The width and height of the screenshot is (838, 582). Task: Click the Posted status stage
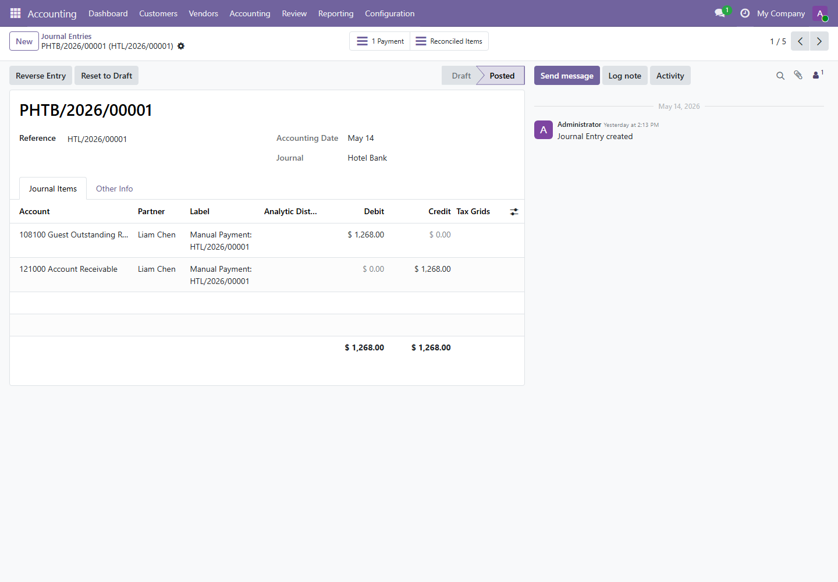502,76
